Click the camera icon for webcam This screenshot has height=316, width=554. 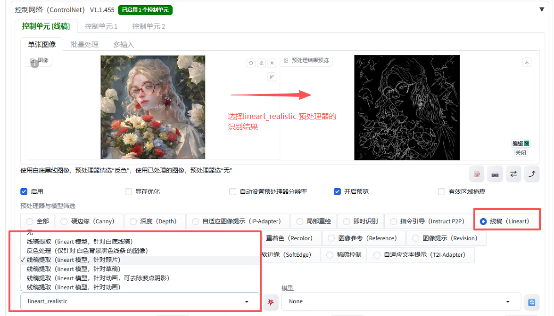(495, 174)
